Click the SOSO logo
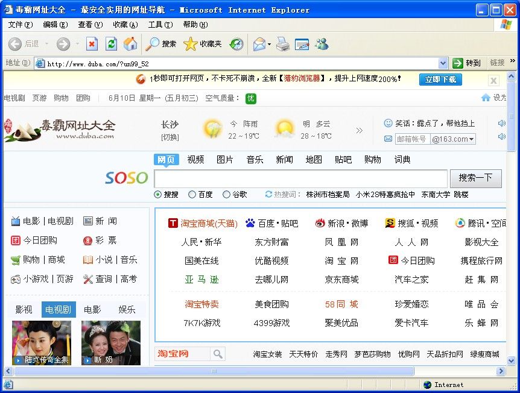Image resolution: width=520 pixels, height=393 pixels. click(126, 178)
